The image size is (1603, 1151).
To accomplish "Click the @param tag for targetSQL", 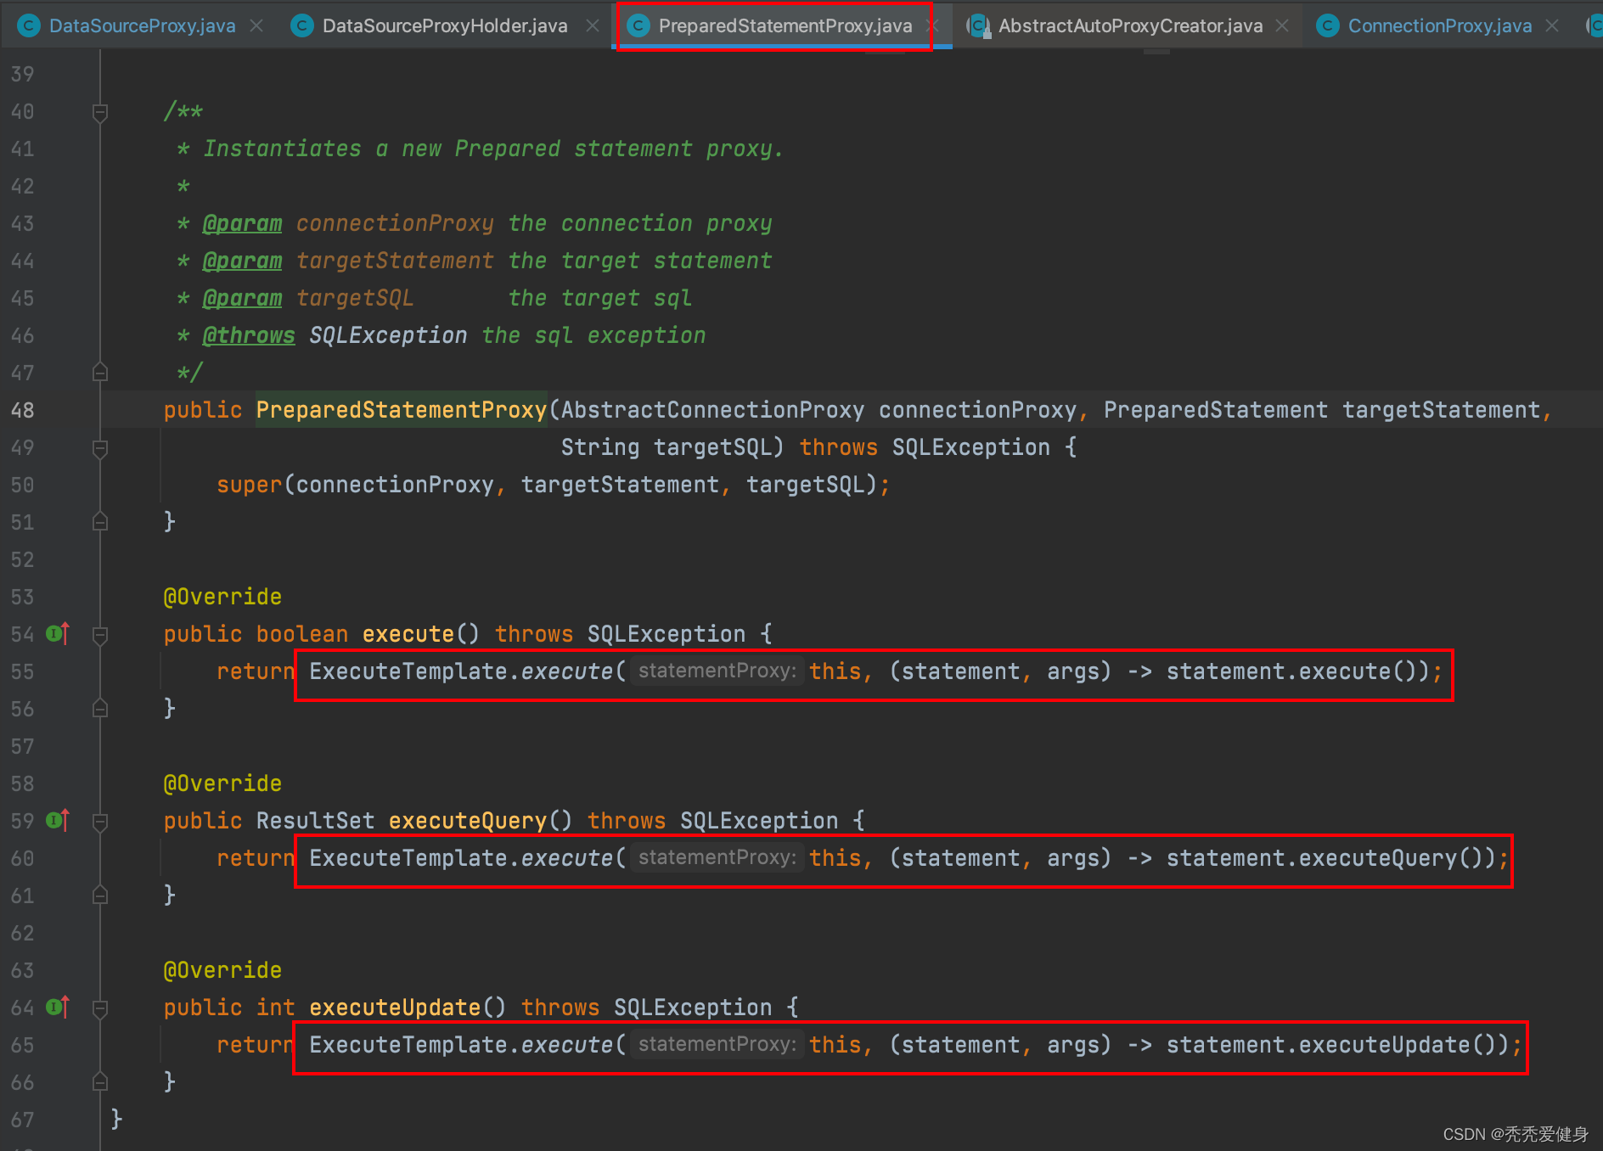I will (x=242, y=298).
